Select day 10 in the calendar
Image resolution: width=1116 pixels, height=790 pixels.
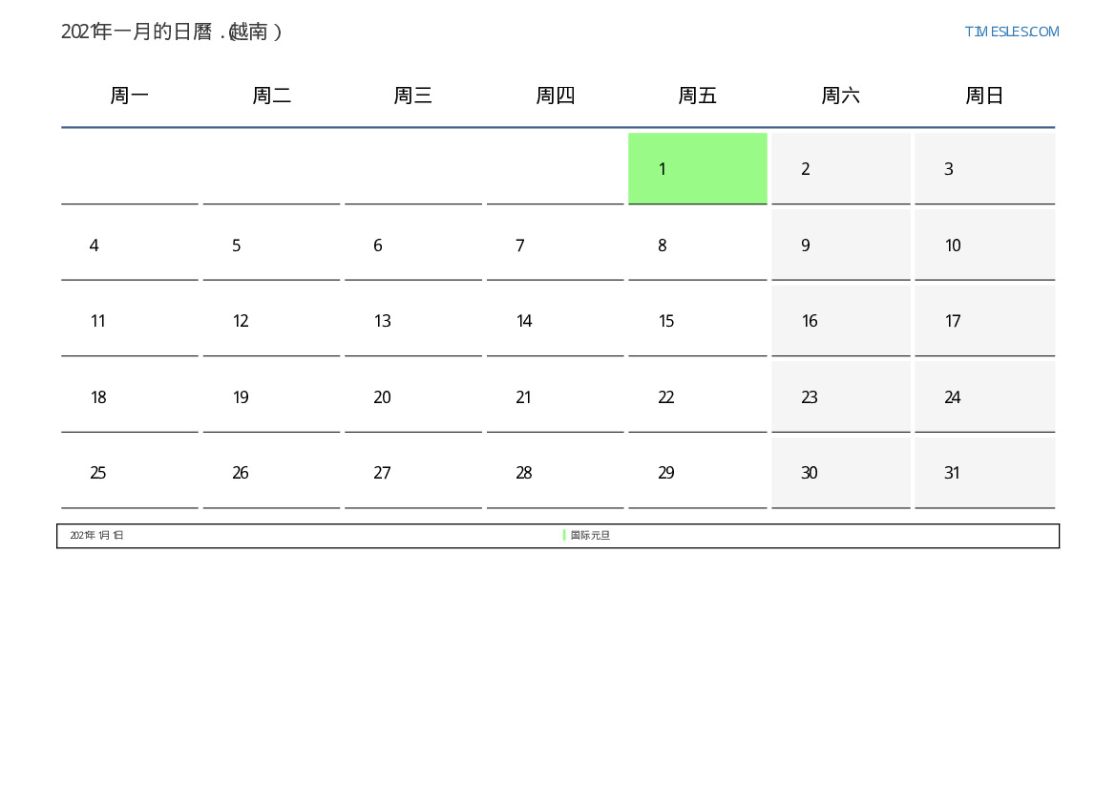pyautogui.click(x=984, y=245)
